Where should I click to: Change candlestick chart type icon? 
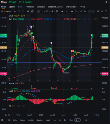[14, 11]
